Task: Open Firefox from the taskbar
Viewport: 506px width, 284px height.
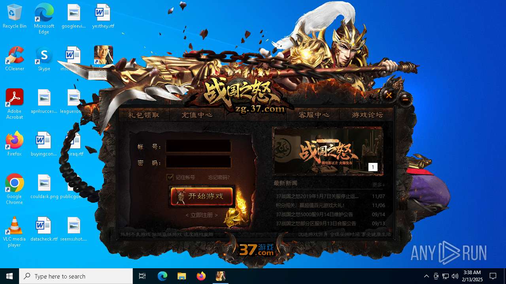Action: (x=201, y=276)
